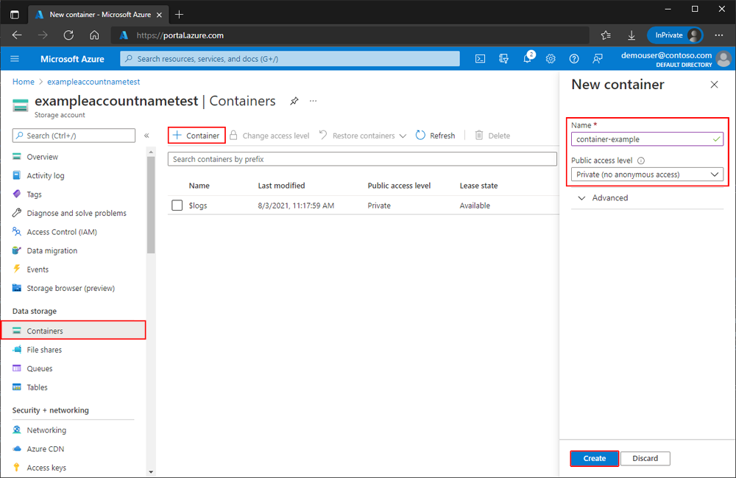Click the help question mark icon
Image resolution: width=736 pixels, height=478 pixels.
[574, 59]
